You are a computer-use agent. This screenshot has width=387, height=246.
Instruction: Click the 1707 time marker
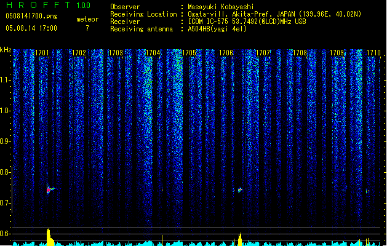click(x=263, y=53)
